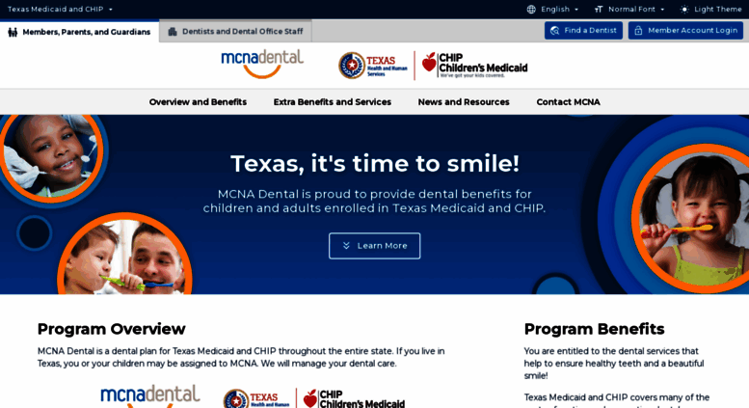
Task: Click the 'Texas, it's time to smile!' headline
Action: click(x=374, y=163)
